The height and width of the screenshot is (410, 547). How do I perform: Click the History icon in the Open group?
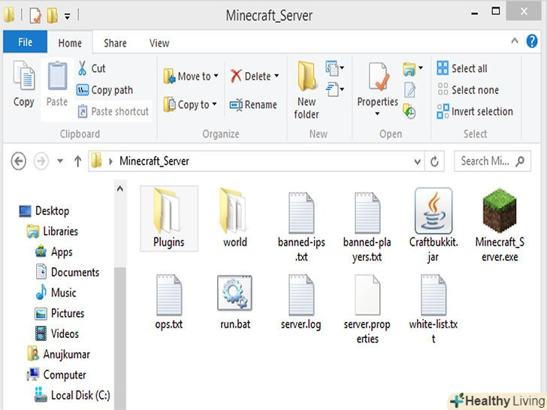click(x=409, y=111)
